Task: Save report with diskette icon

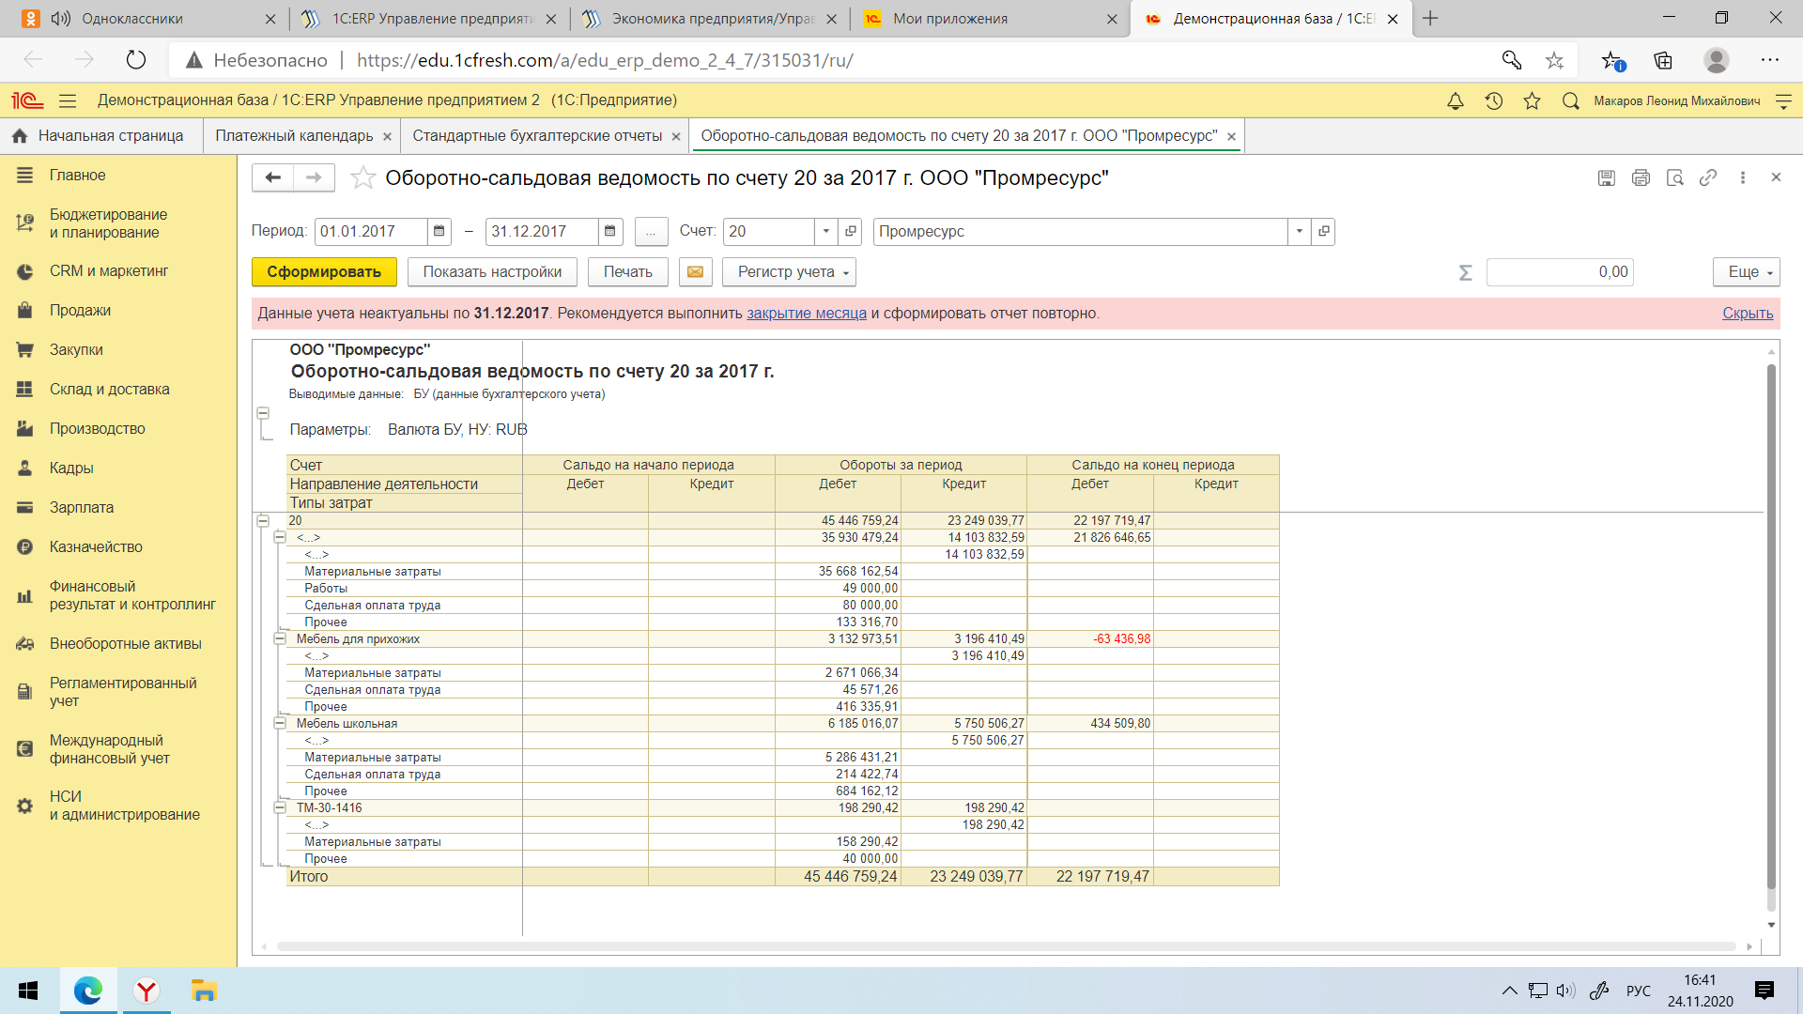Action: pyautogui.click(x=1607, y=177)
